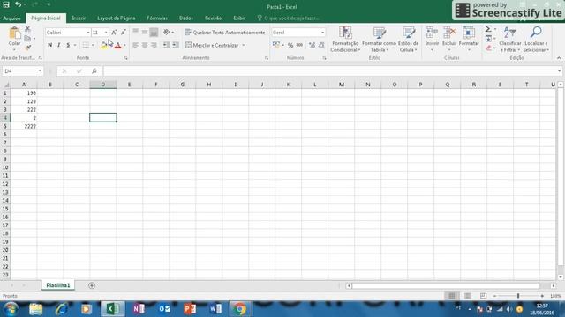This screenshot has width=565, height=317.
Task: Increase the cell indent
Action: tap(176, 45)
